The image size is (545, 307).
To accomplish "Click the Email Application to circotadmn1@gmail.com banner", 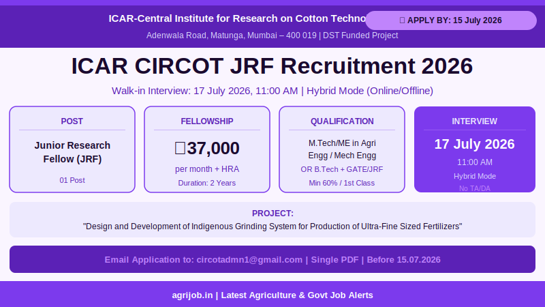I will (272, 259).
